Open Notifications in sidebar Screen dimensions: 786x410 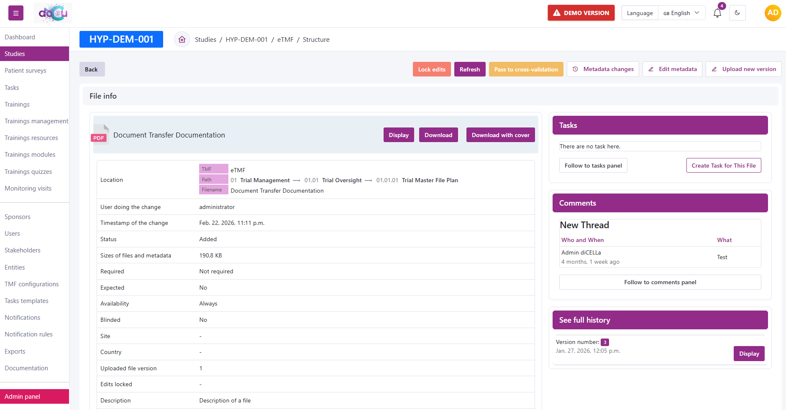(34, 318)
